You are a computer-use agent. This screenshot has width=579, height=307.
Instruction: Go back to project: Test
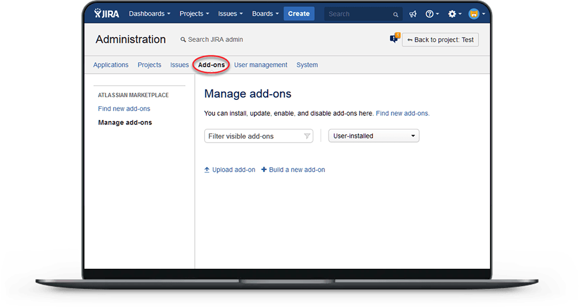click(x=440, y=40)
